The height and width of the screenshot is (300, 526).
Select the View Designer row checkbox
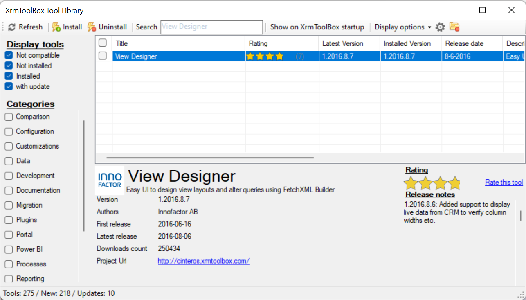coord(102,56)
